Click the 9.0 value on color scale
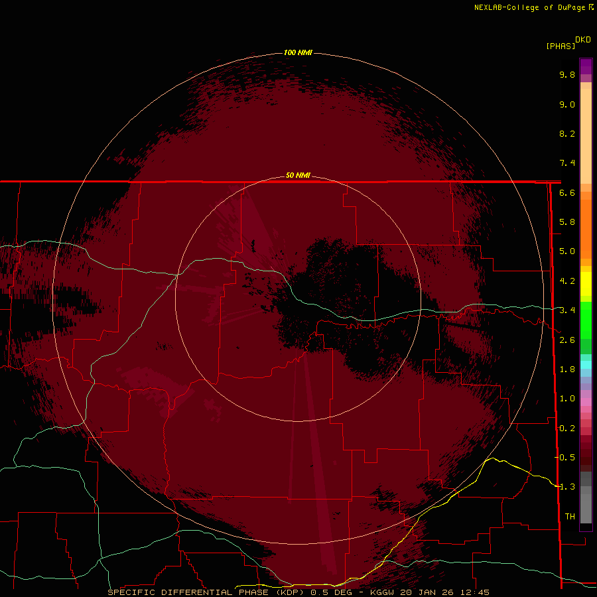Screen dimensions: 597x597 [567, 104]
